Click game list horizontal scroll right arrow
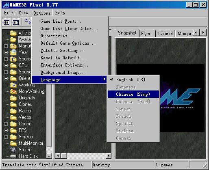 tap(109, 156)
